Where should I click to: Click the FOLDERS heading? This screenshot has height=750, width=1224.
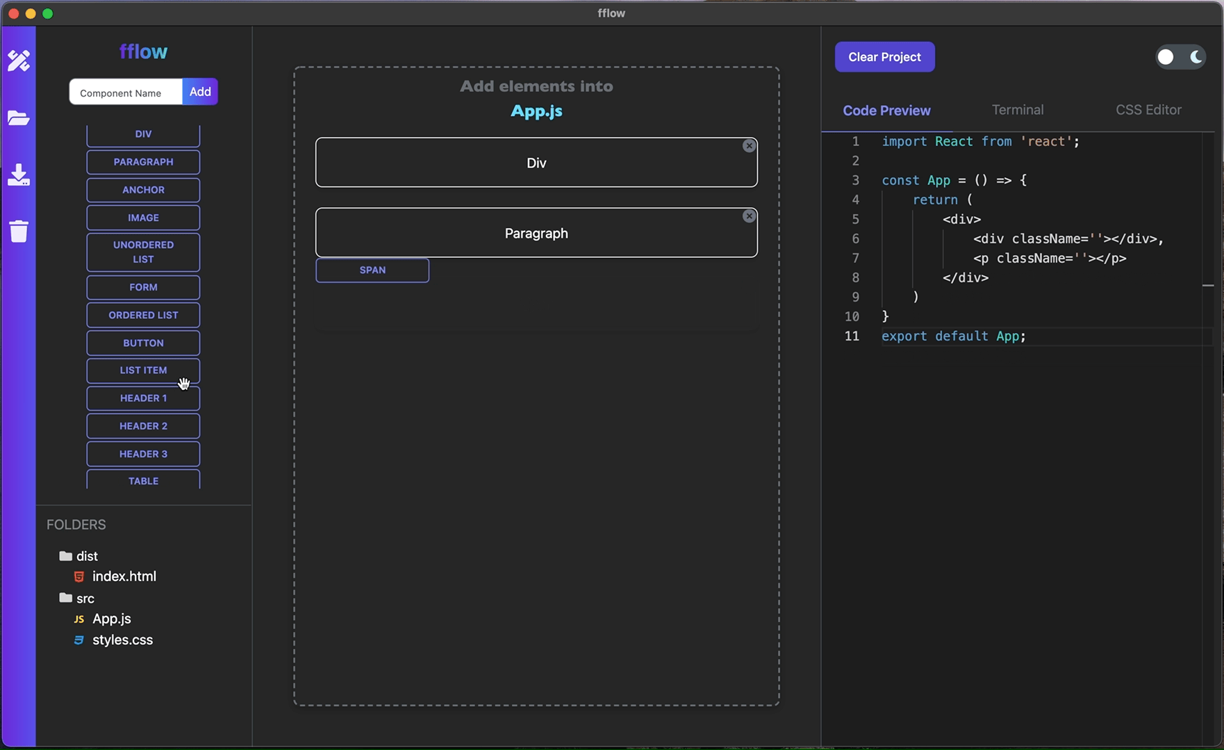pyautogui.click(x=76, y=525)
